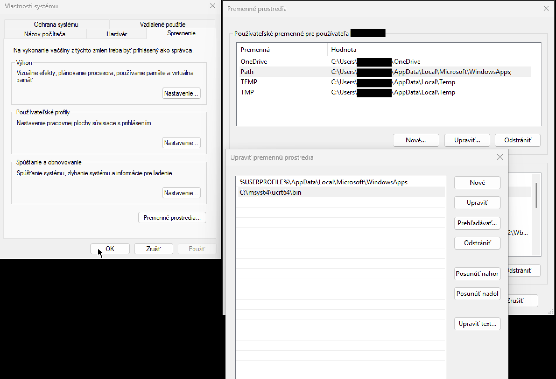Click Posunúť nahor button
This screenshot has height=379, width=556.
477,274
